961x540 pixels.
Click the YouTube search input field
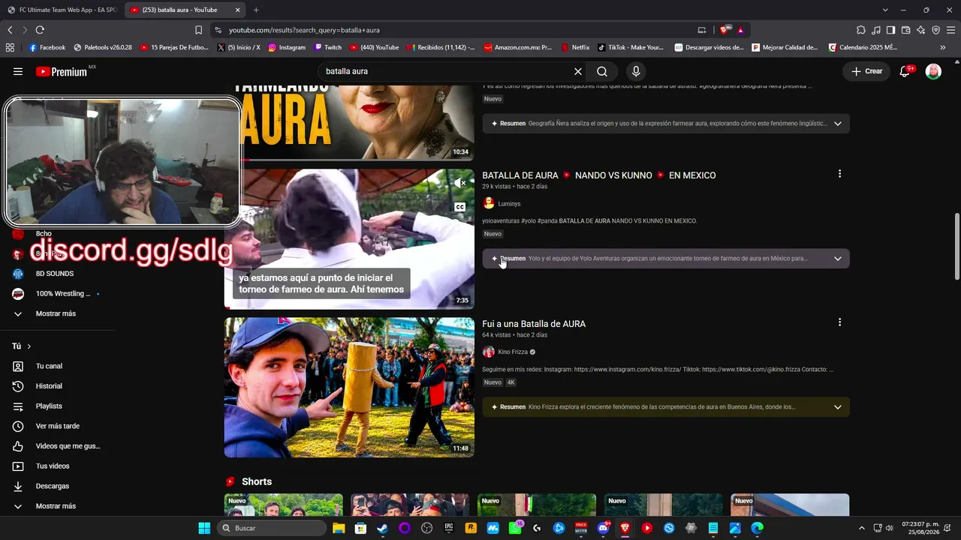pyautogui.click(x=446, y=71)
